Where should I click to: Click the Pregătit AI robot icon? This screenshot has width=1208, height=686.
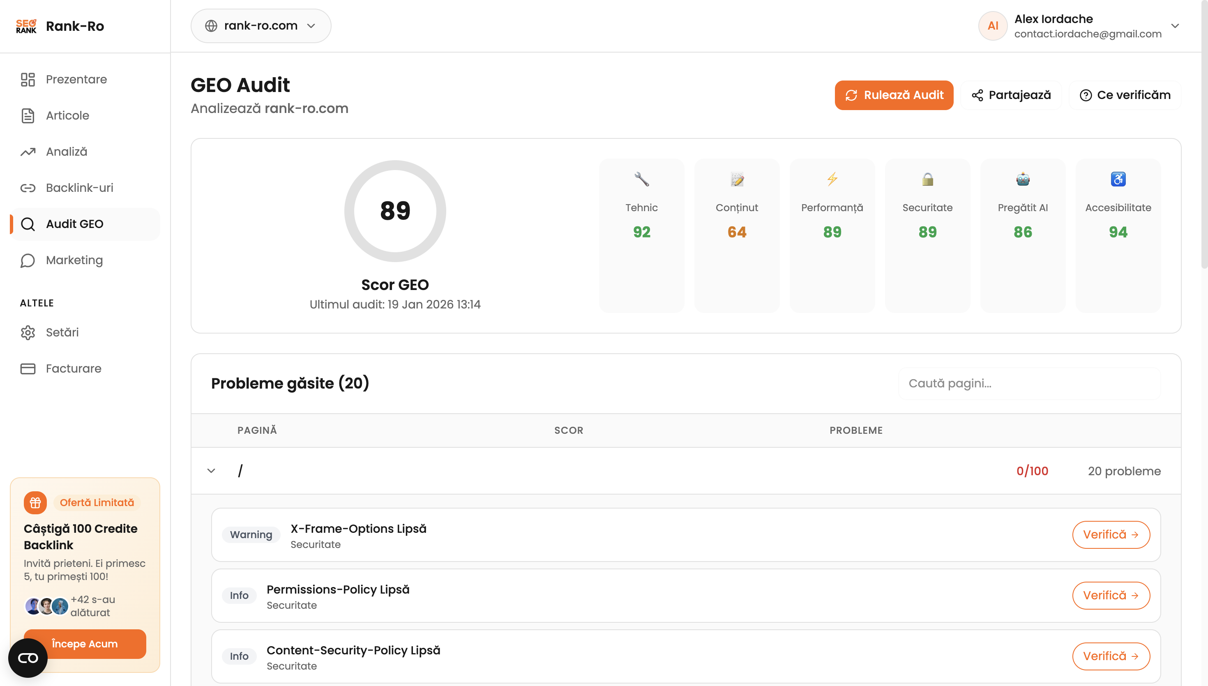coord(1022,179)
